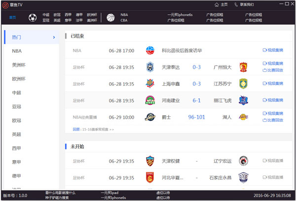The width and height of the screenshot is (296, 201).
Task: Open 西甲 in the top navigation
Action: (x=68, y=15)
